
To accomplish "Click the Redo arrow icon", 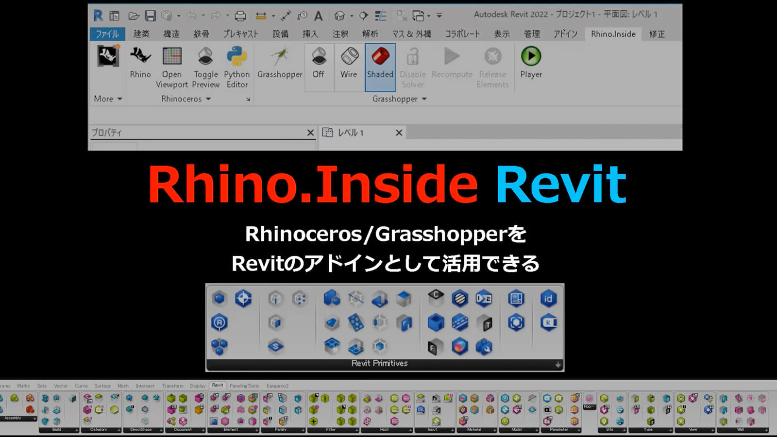I will pos(216,16).
